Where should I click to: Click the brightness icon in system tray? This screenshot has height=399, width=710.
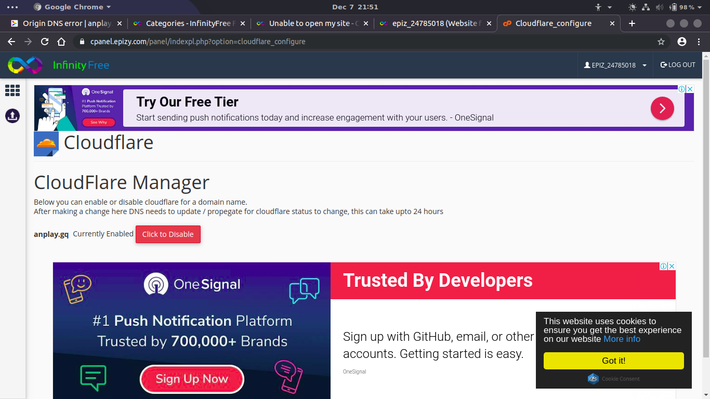click(x=633, y=7)
